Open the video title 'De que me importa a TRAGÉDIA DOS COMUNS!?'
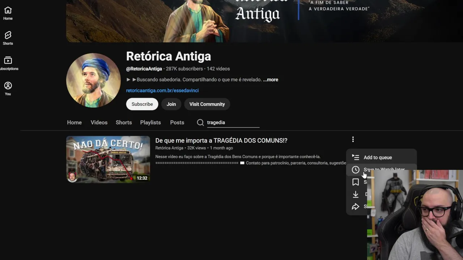Viewport: 463px width, 260px height. point(221,140)
